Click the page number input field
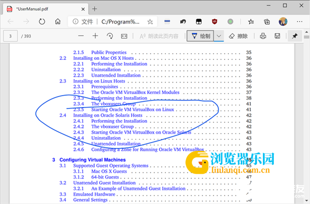310x204 pixels. (x=10, y=36)
